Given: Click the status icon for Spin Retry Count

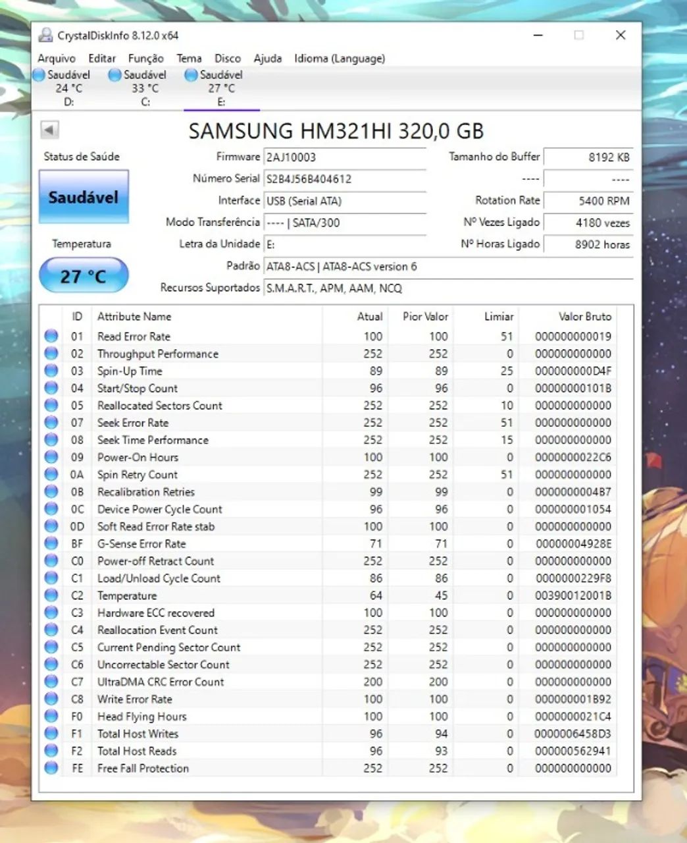Looking at the screenshot, I should (x=51, y=475).
